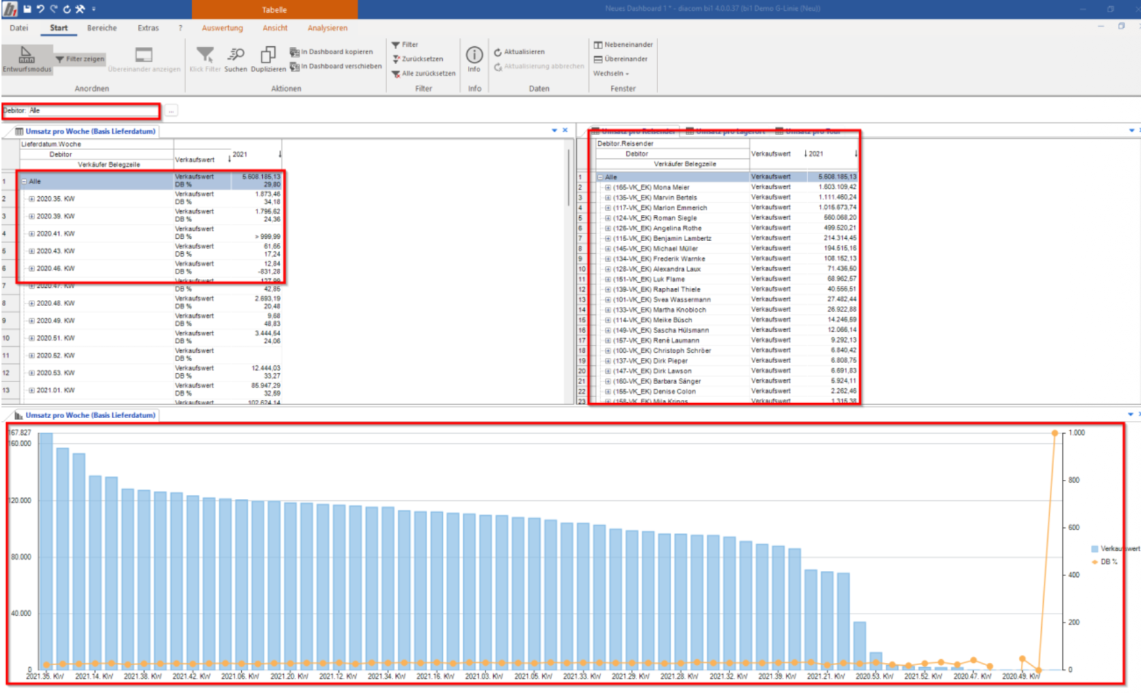This screenshot has height=693, width=1141.
Task: Open the tools wrench icon in title bar
Action: 80,9
